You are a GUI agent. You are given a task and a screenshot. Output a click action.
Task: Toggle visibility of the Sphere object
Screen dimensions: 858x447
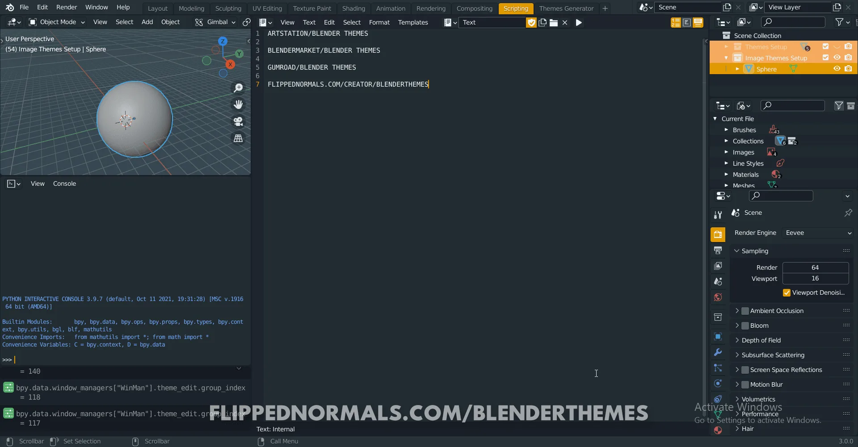pos(837,69)
